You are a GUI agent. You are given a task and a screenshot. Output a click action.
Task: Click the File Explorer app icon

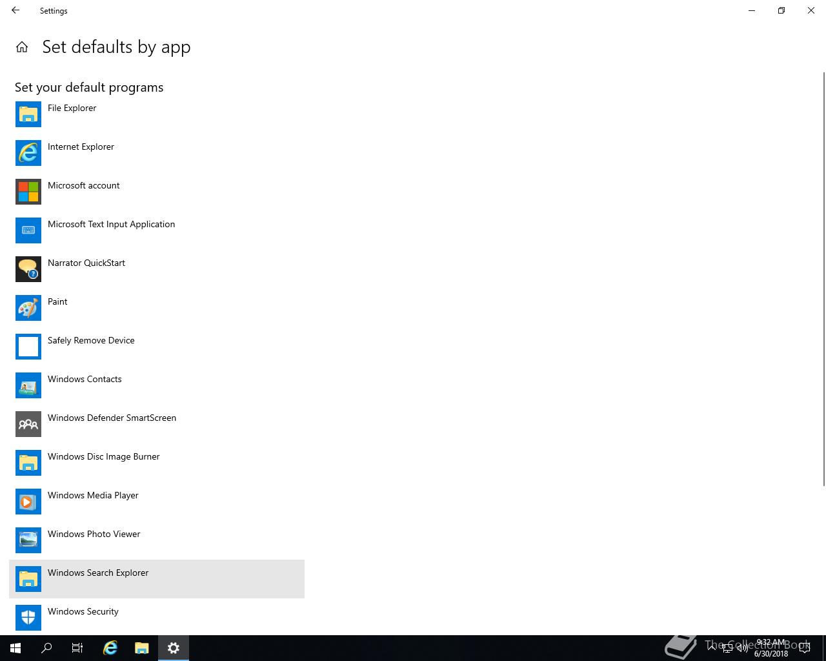(28, 114)
